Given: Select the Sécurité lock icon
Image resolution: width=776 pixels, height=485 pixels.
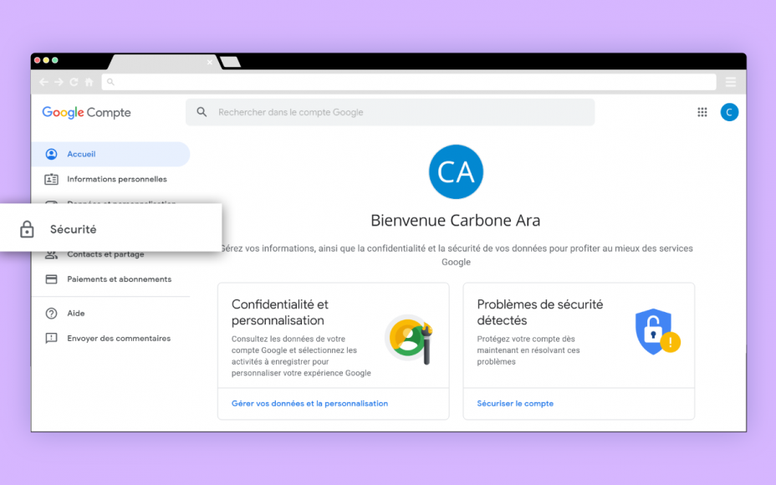Looking at the screenshot, I should point(27,229).
